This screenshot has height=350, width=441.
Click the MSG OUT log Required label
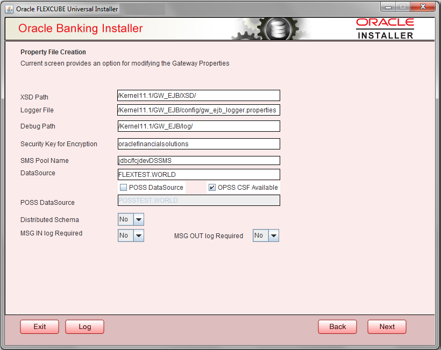[x=209, y=236]
